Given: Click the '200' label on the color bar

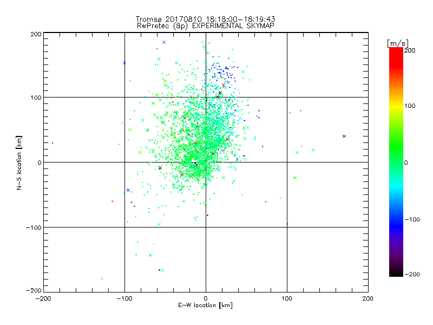Looking at the screenshot, I should click(x=410, y=50).
